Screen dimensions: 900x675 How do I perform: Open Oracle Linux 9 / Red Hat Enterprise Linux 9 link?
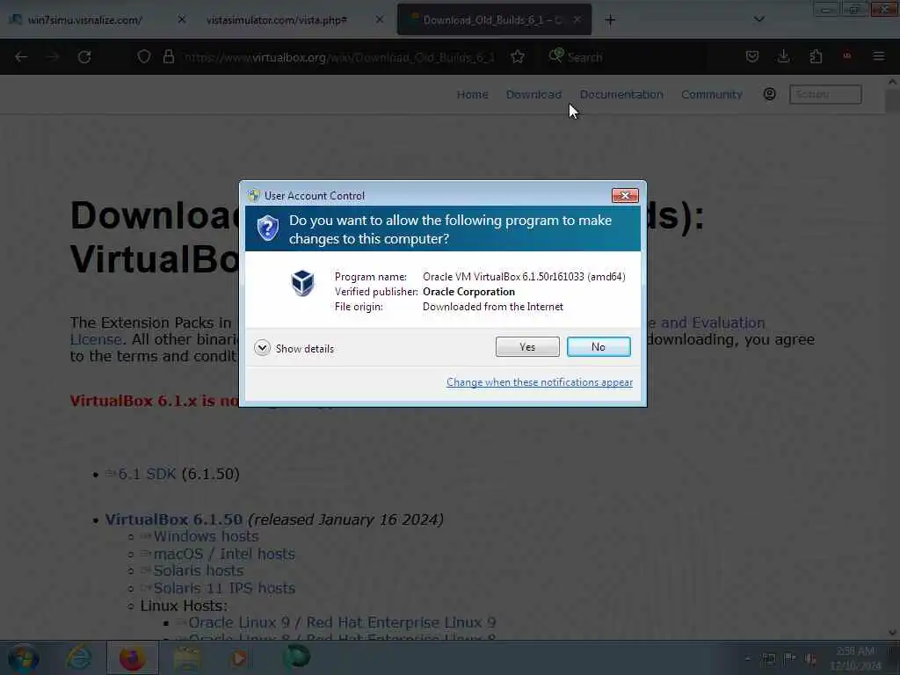[x=342, y=623]
